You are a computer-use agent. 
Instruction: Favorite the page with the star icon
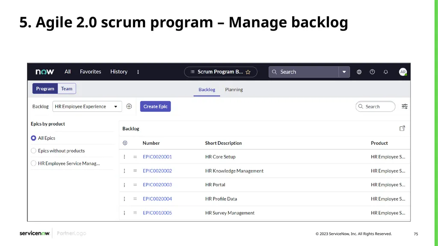248,72
